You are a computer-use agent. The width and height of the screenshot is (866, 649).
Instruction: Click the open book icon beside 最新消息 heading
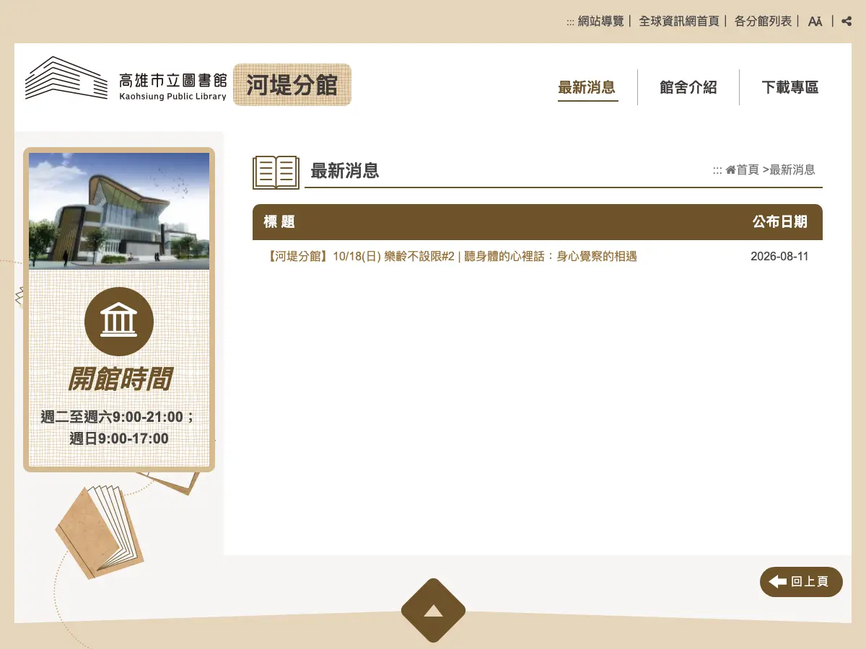[x=276, y=172]
